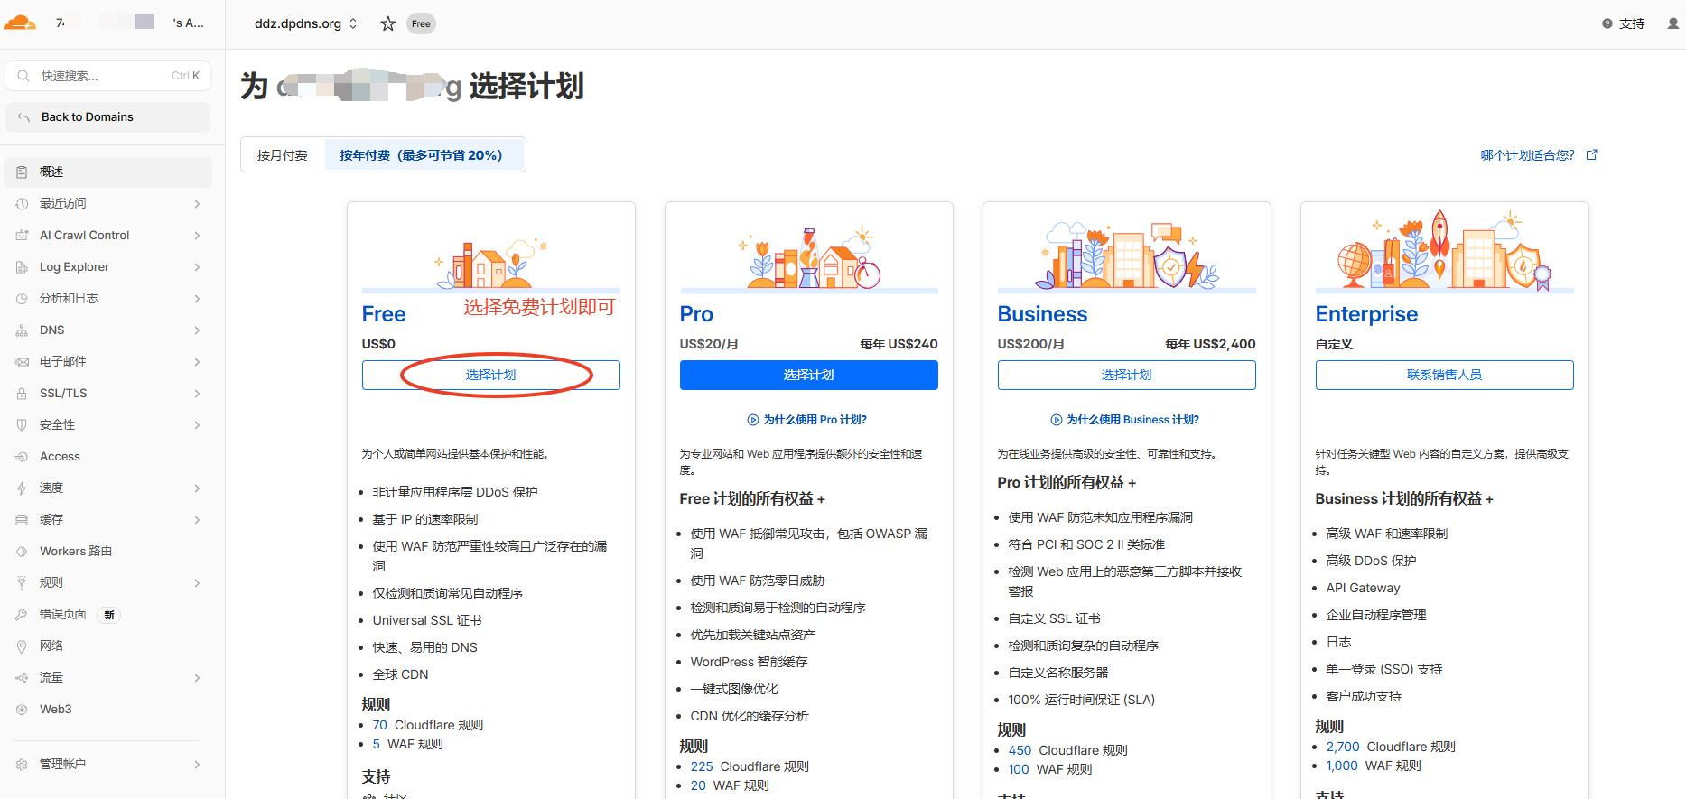Click the Web3 sidebar icon
This screenshot has width=1686, height=799.
click(22, 710)
